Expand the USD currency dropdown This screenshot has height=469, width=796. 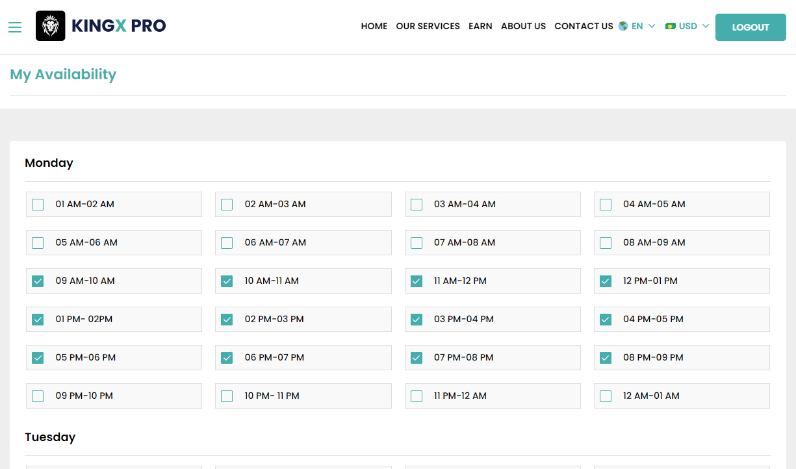pos(694,26)
